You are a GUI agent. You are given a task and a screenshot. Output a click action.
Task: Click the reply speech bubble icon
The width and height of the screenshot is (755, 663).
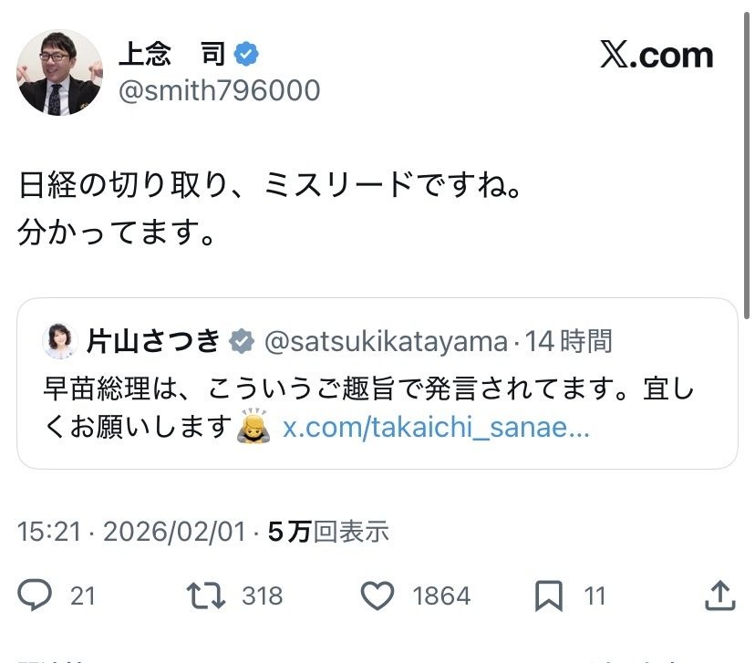[x=36, y=595]
